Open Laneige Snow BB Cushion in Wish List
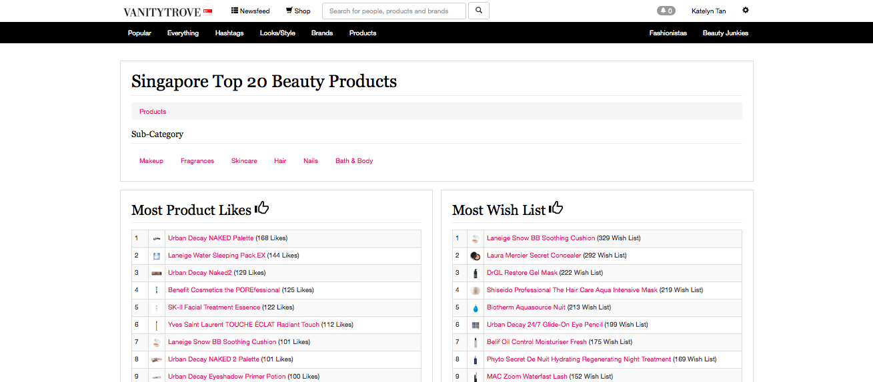 tap(541, 238)
